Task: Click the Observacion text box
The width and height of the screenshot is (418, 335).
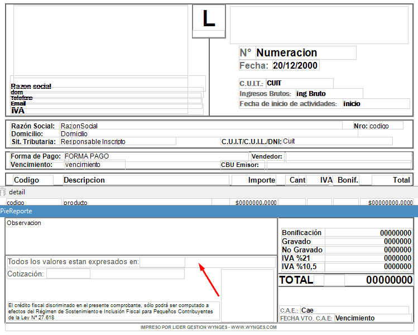Action: 140,236
